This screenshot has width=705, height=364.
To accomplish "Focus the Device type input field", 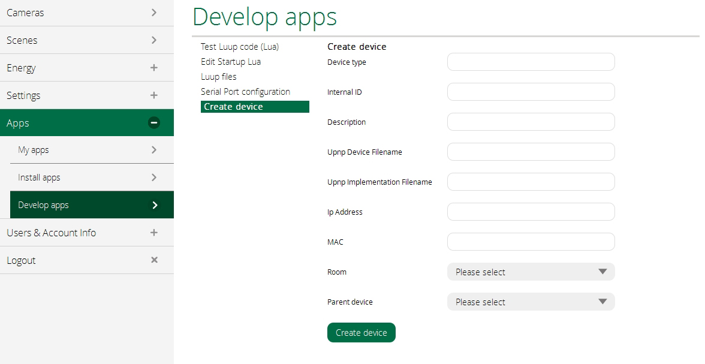I will pyautogui.click(x=531, y=62).
